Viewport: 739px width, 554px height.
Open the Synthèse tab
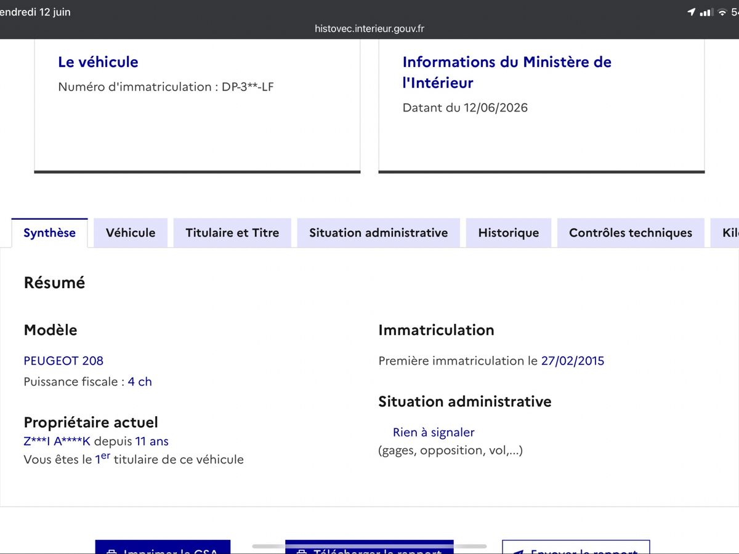tap(49, 233)
